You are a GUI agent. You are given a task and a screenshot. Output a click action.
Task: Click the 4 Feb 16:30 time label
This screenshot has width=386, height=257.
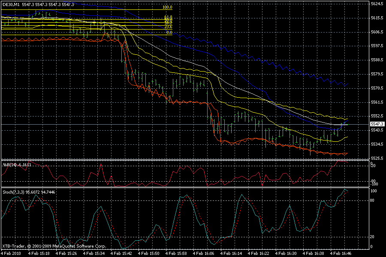286,253
